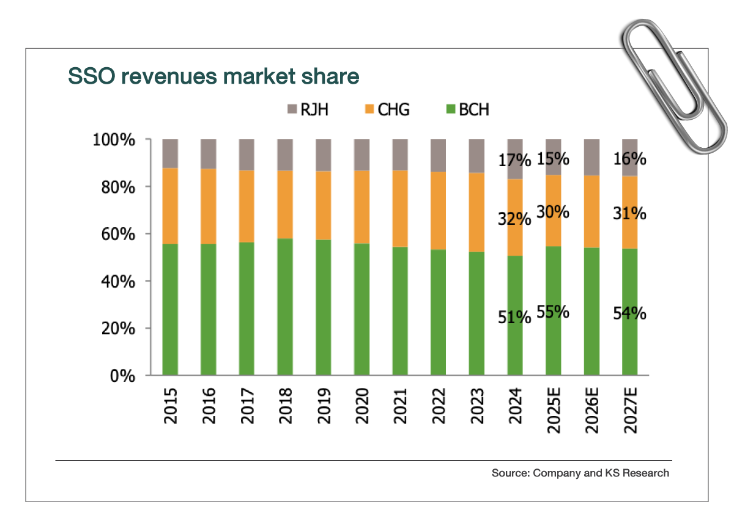Select the green segment of the 2022 bar
The image size is (734, 518).
[439, 312]
